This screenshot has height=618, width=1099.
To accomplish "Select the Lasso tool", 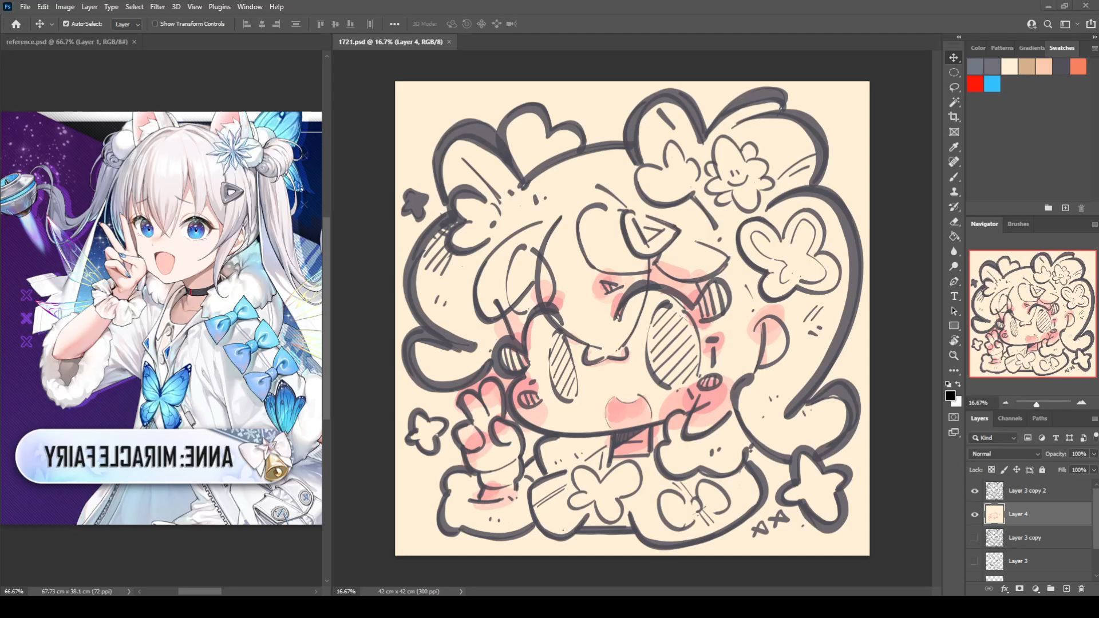I will (954, 87).
